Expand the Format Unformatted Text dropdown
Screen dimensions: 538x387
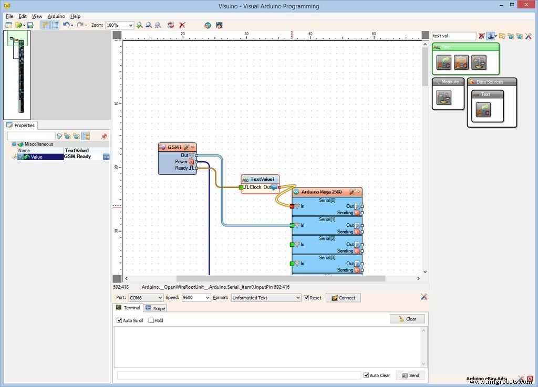click(297, 298)
